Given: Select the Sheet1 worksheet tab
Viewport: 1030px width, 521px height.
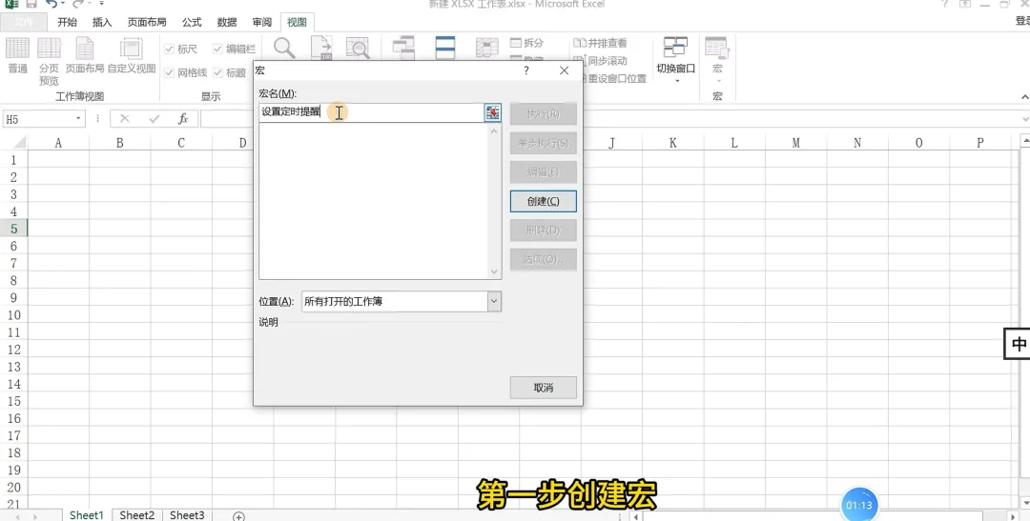Looking at the screenshot, I should 87,515.
